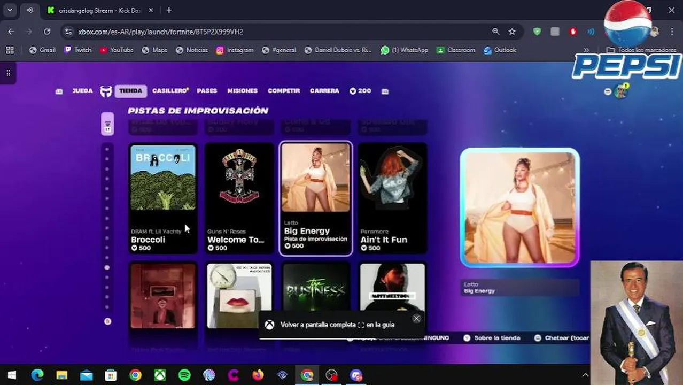Select the black-and-white hooded man track card
This screenshot has width=683, height=385.
392,286
